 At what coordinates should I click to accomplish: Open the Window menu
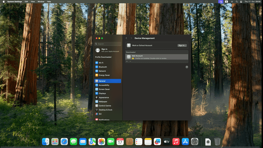click(41, 2)
